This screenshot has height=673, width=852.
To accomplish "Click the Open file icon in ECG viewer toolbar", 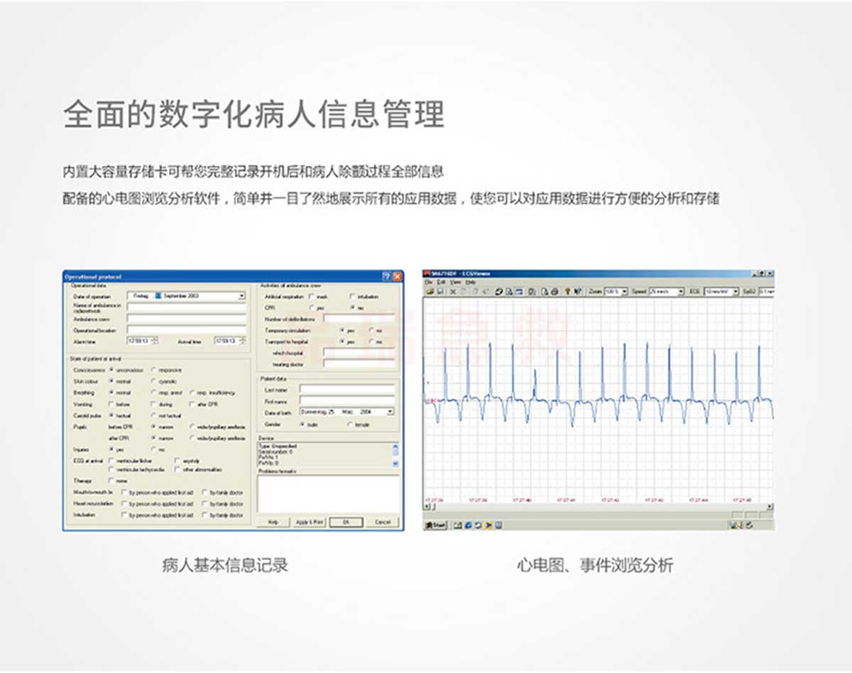I will pyautogui.click(x=429, y=292).
